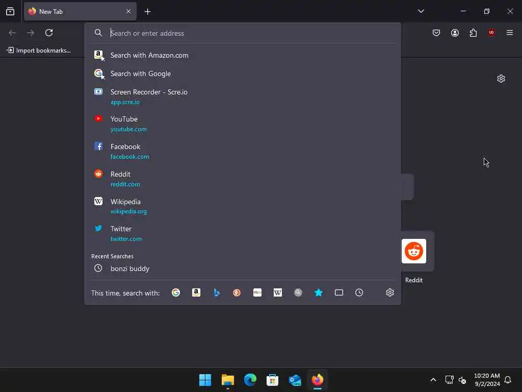This screenshot has width=522, height=392.
Task: Open the notifications bell in the taskbar
Action: (x=508, y=380)
